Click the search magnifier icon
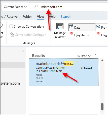The image size is (108, 115). click(36, 7)
